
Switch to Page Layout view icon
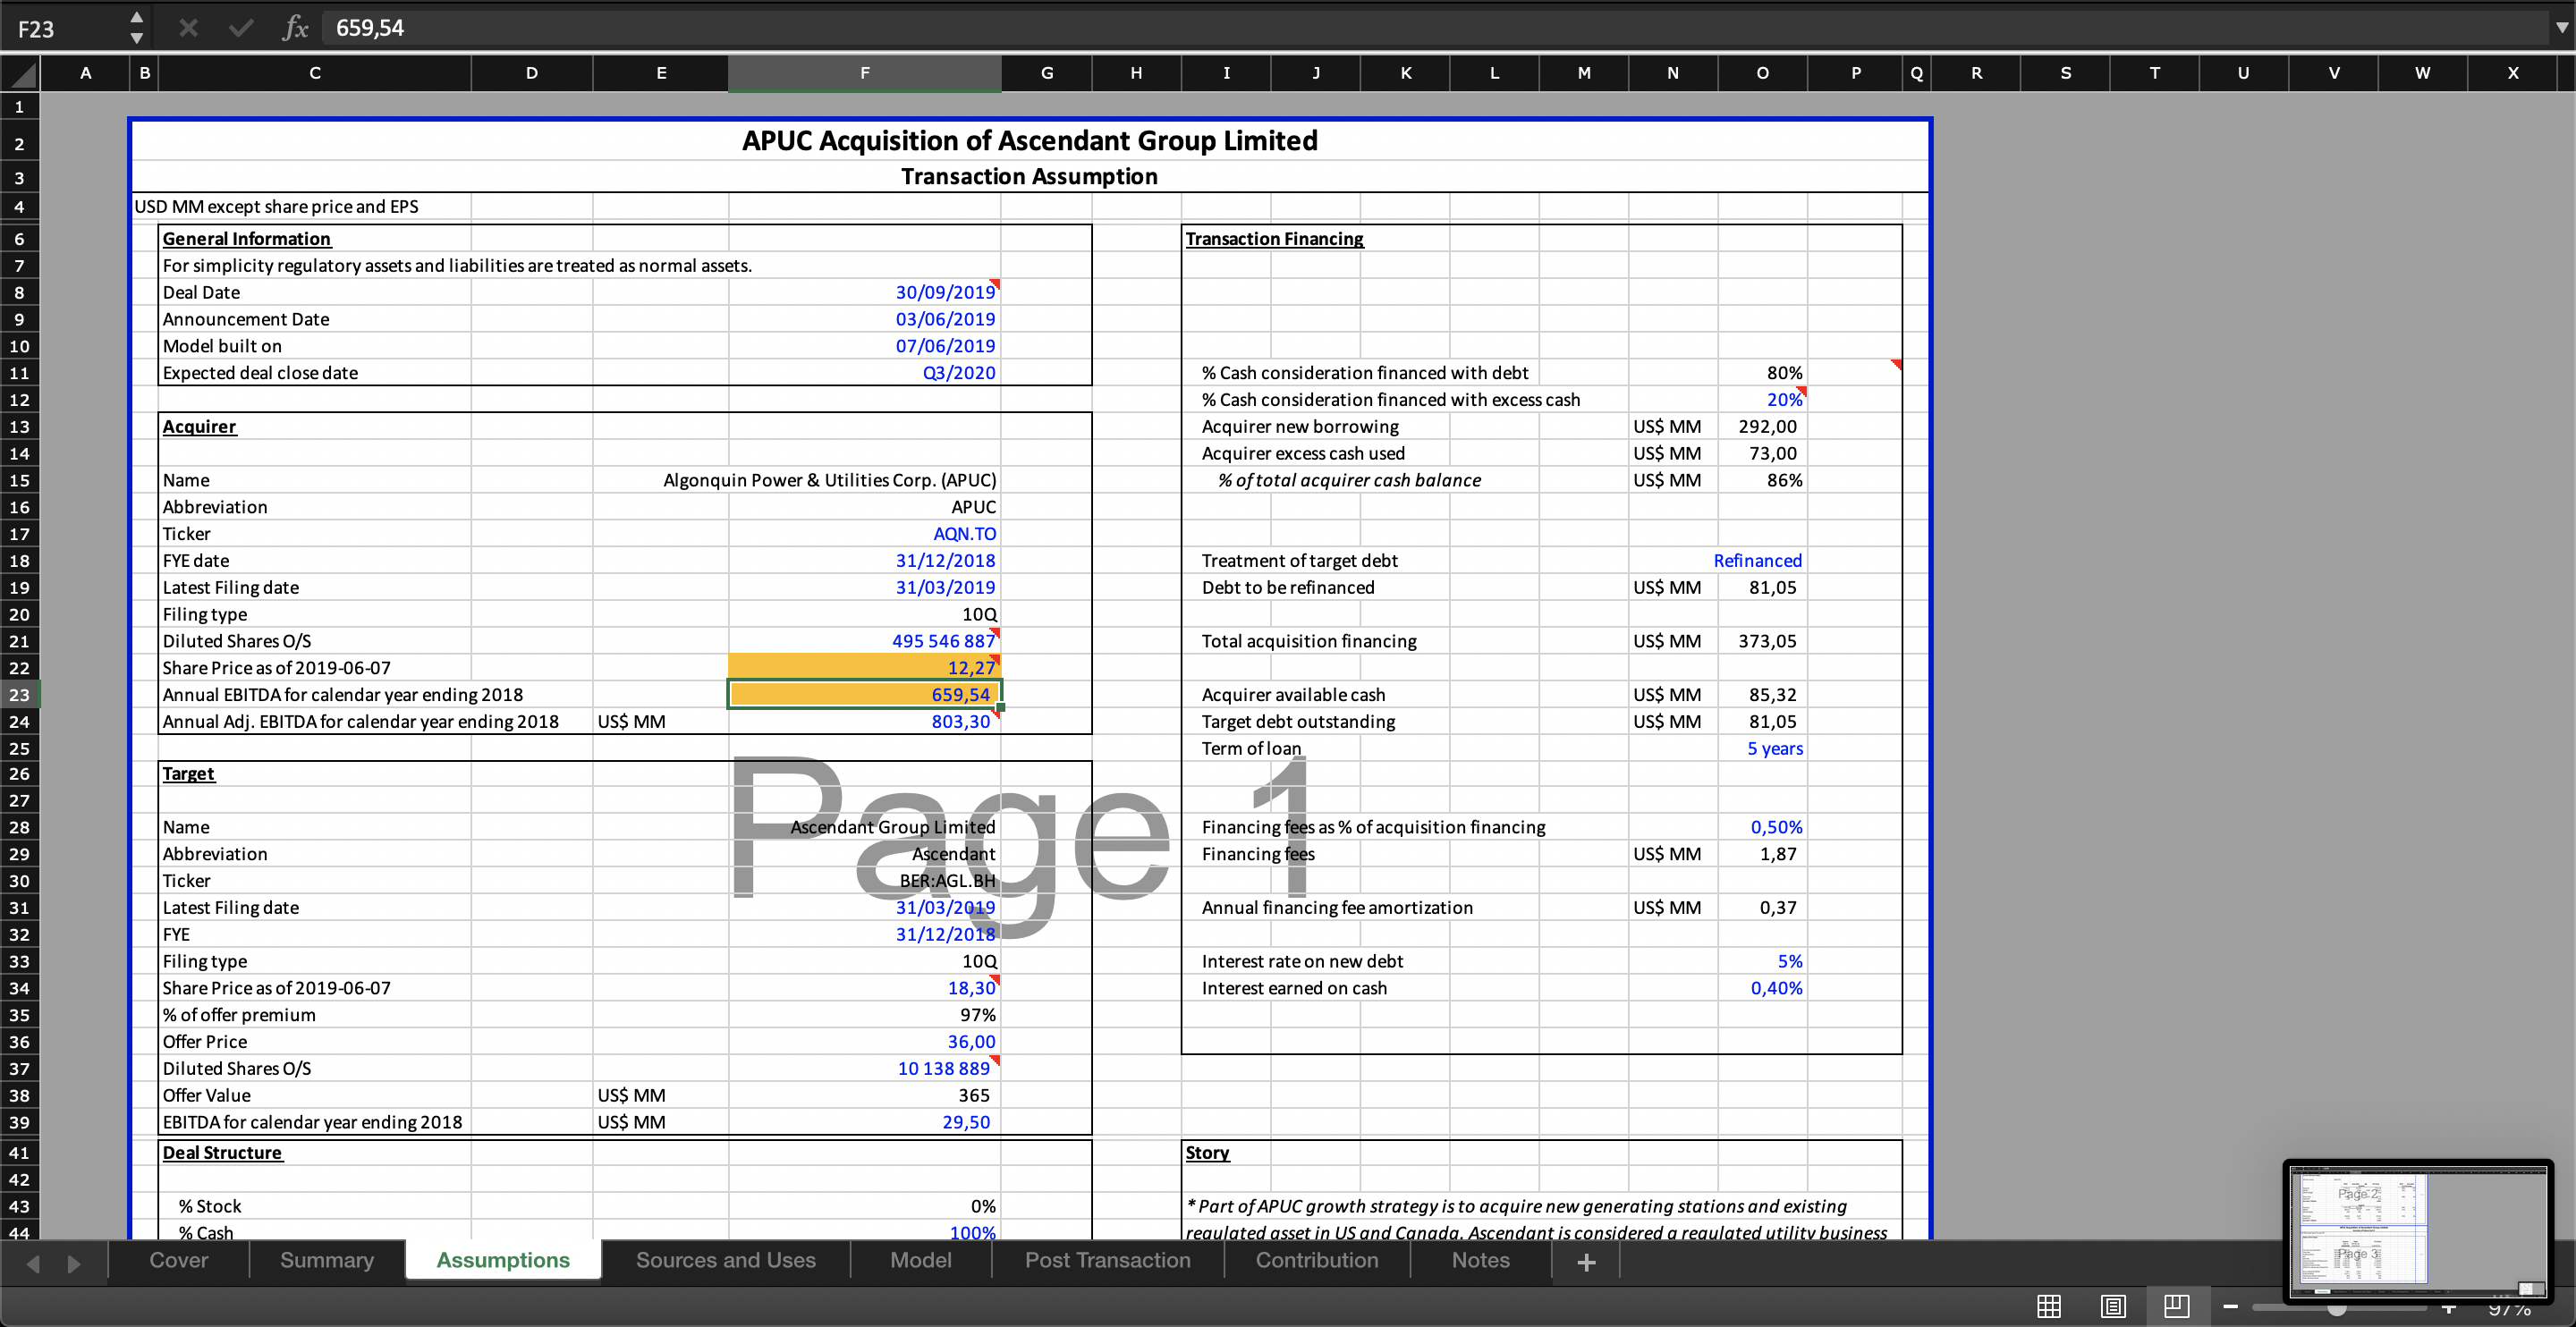[2113, 1306]
